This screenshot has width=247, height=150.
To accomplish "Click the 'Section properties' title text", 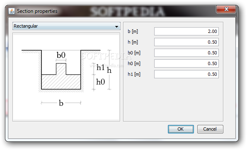I will point(37,11).
